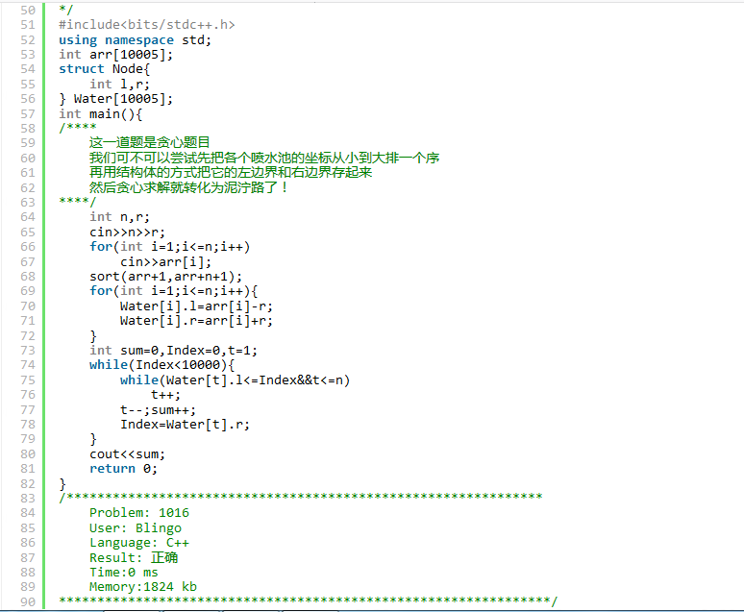The width and height of the screenshot is (744, 612).
Task: Click comment line '这一道题是贪心题目'
Action: pyautogui.click(x=149, y=142)
